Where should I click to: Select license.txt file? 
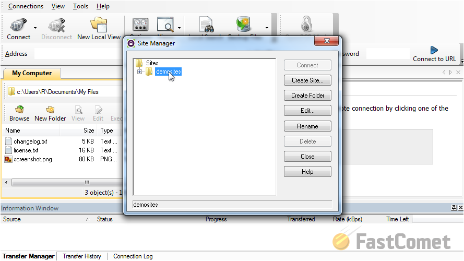coord(26,150)
